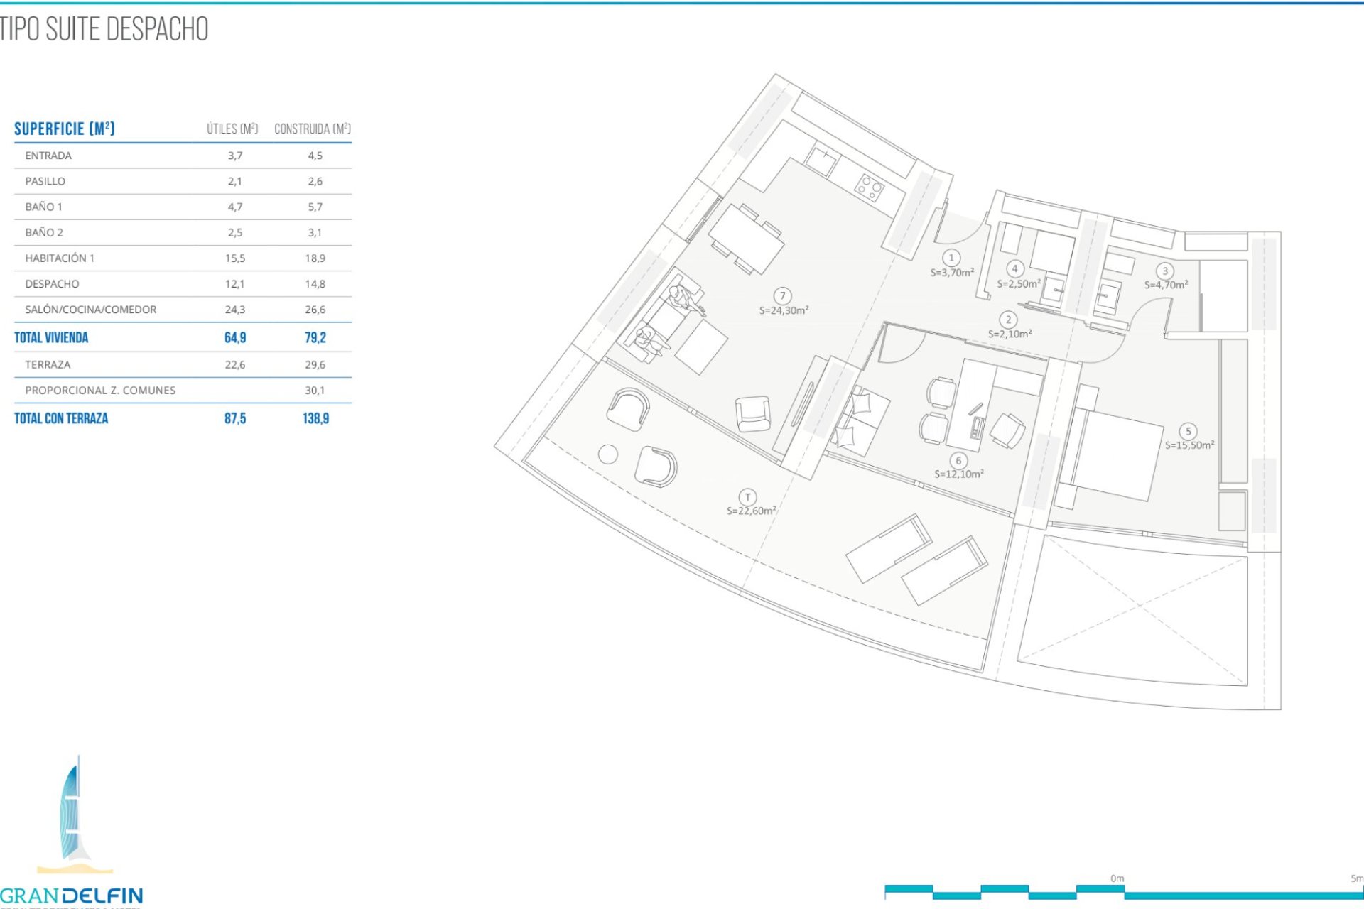
Task: Click the 'TOTAL VIVIENDA' row label
Action: point(51,337)
